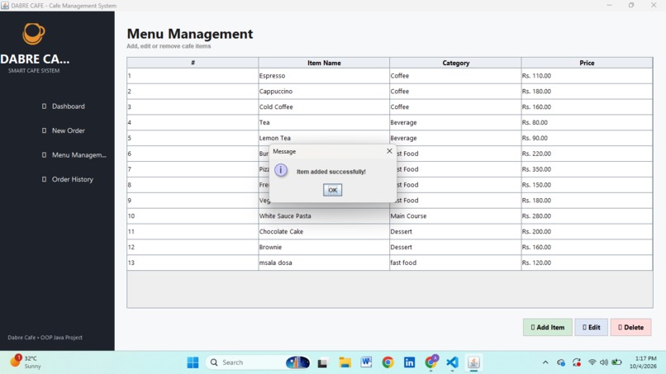Click the Category column header
Viewport: 666px width, 374px height.
tap(455, 63)
